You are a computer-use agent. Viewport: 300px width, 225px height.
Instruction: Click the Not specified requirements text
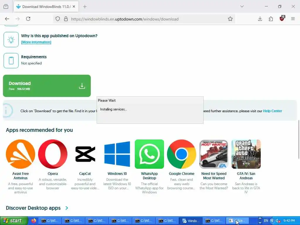(31, 63)
